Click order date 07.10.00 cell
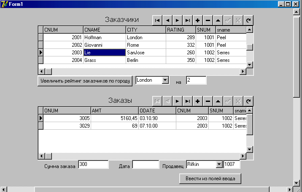Viewport: 302px width, 192px height. [x=157, y=126]
